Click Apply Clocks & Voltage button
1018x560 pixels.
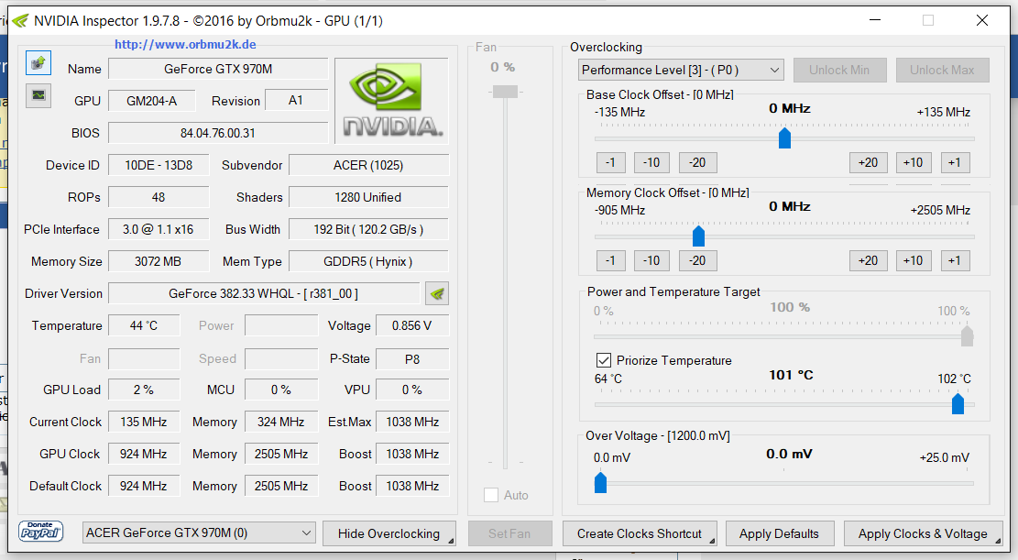coord(923,533)
